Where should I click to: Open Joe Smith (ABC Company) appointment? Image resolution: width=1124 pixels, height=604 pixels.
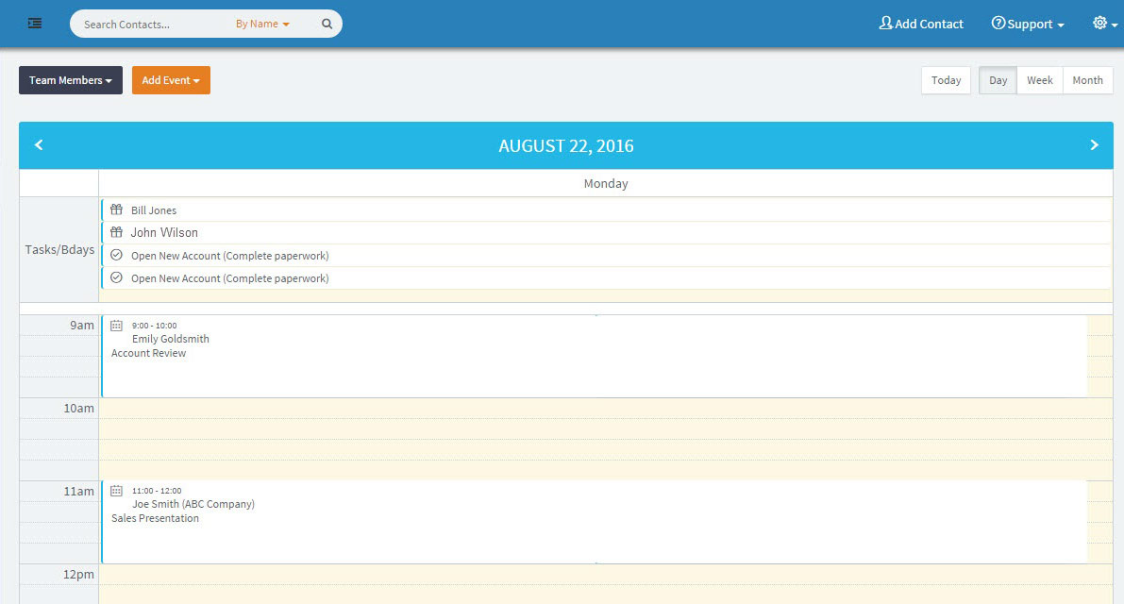coord(193,504)
